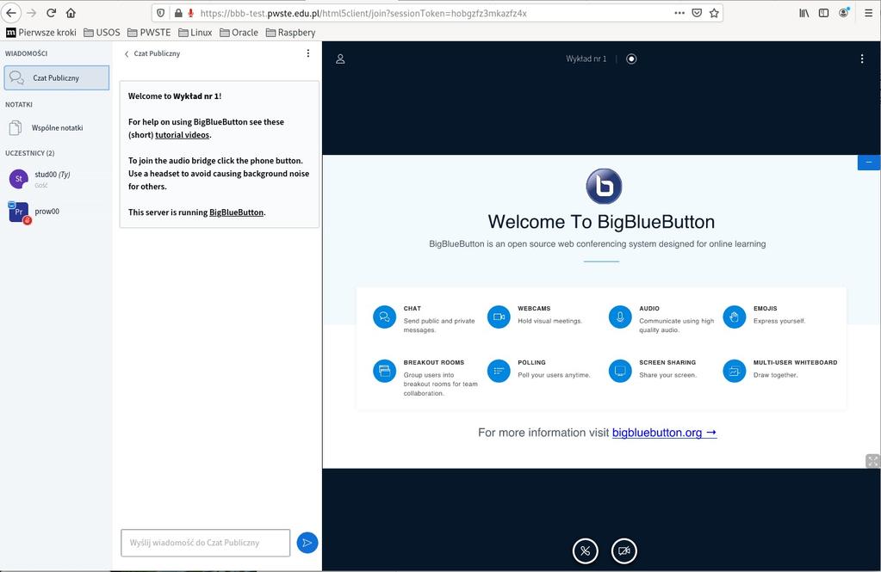The image size is (881, 572).
Task: Open chat options three-dot menu
Action: coord(308,53)
